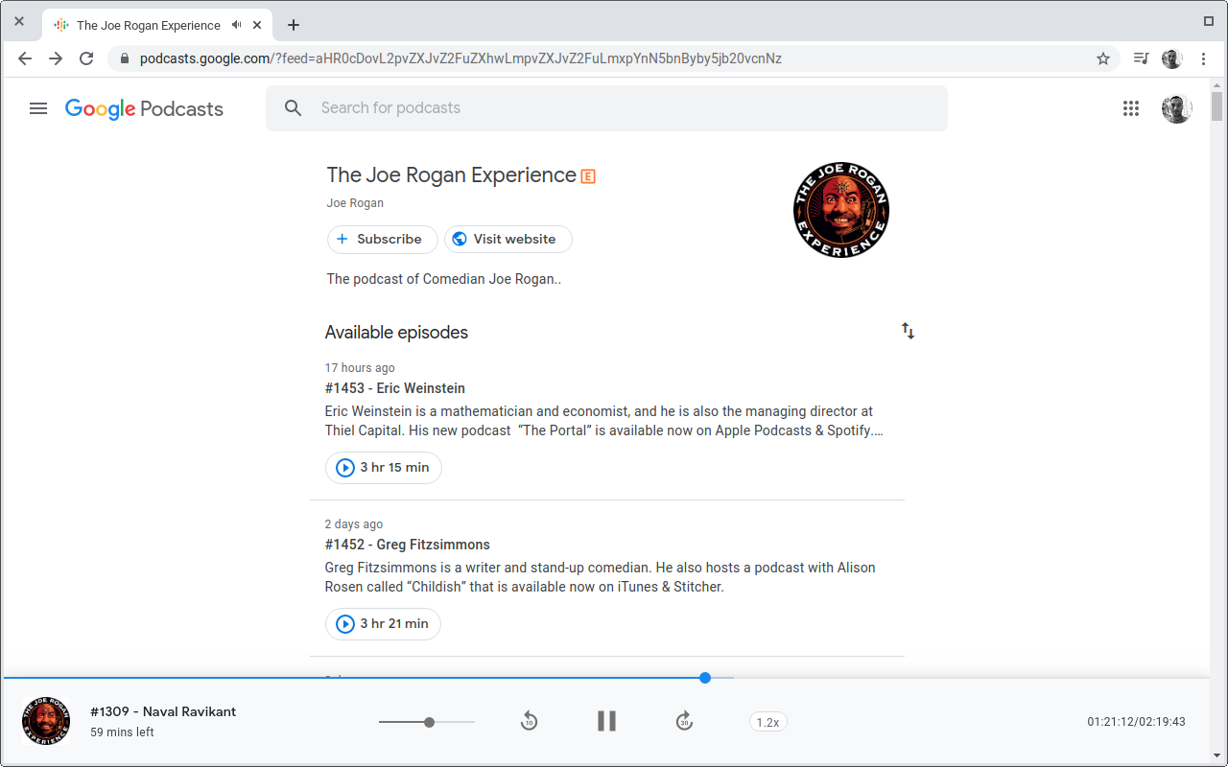Click the #1309 - Naval Ravikant title
Image resolution: width=1228 pixels, height=767 pixels.
(163, 711)
